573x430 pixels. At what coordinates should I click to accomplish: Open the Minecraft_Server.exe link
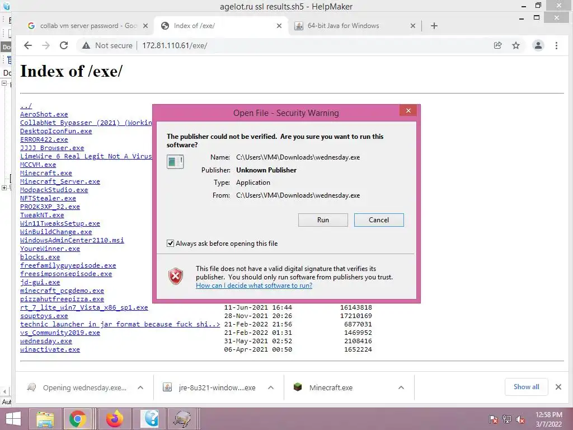point(60,182)
